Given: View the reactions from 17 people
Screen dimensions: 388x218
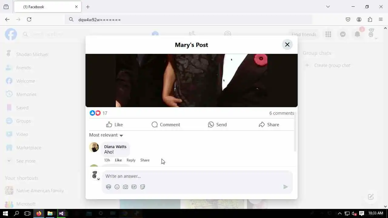Looking at the screenshot, I should click(x=105, y=113).
